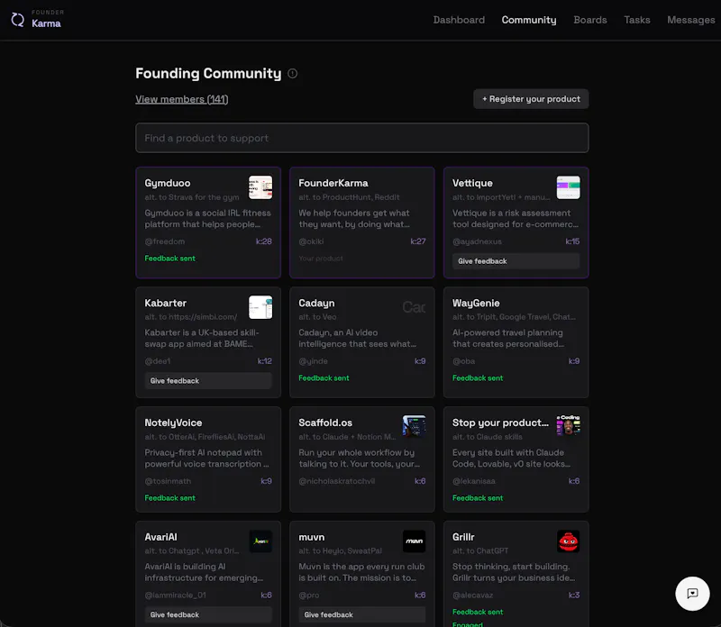Viewport: 721px width, 627px height.
Task: Click Your product label on FounderKarma
Action: click(x=321, y=259)
